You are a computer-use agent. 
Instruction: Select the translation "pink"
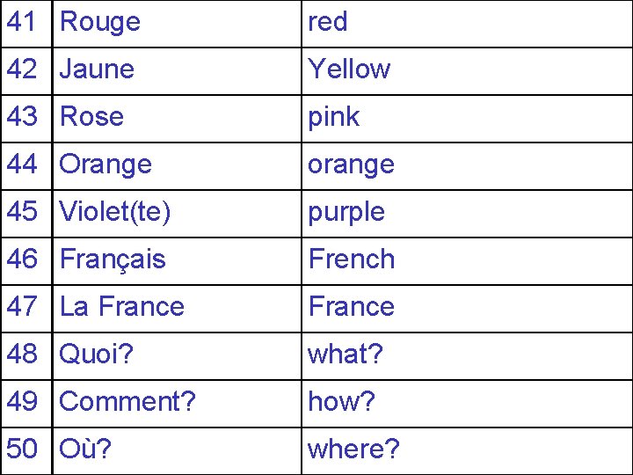click(x=333, y=117)
